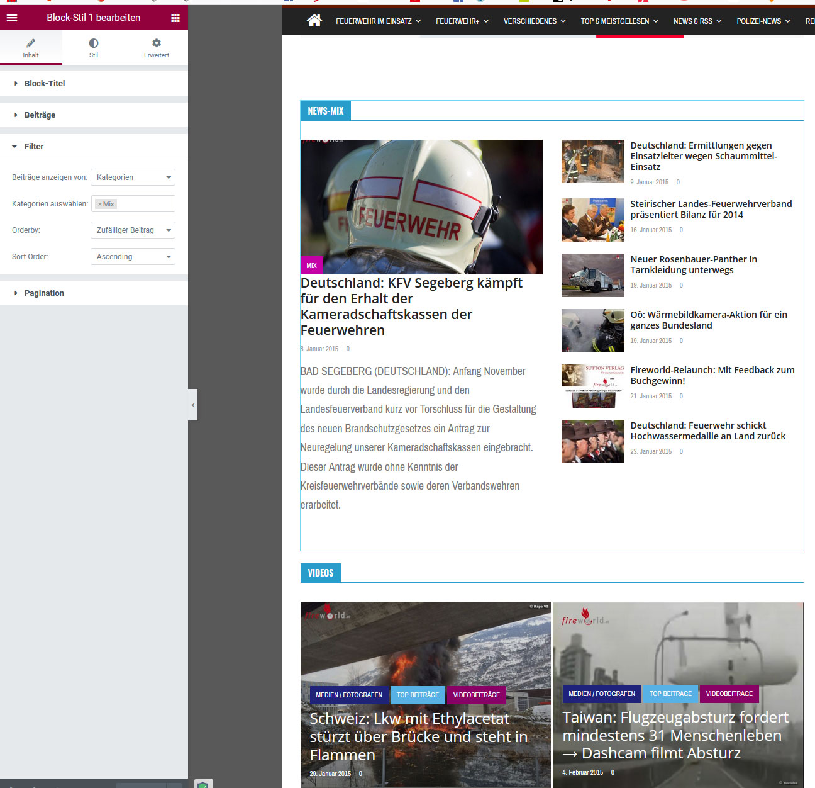Expand the Pagination section
815x788 pixels.
tap(44, 293)
